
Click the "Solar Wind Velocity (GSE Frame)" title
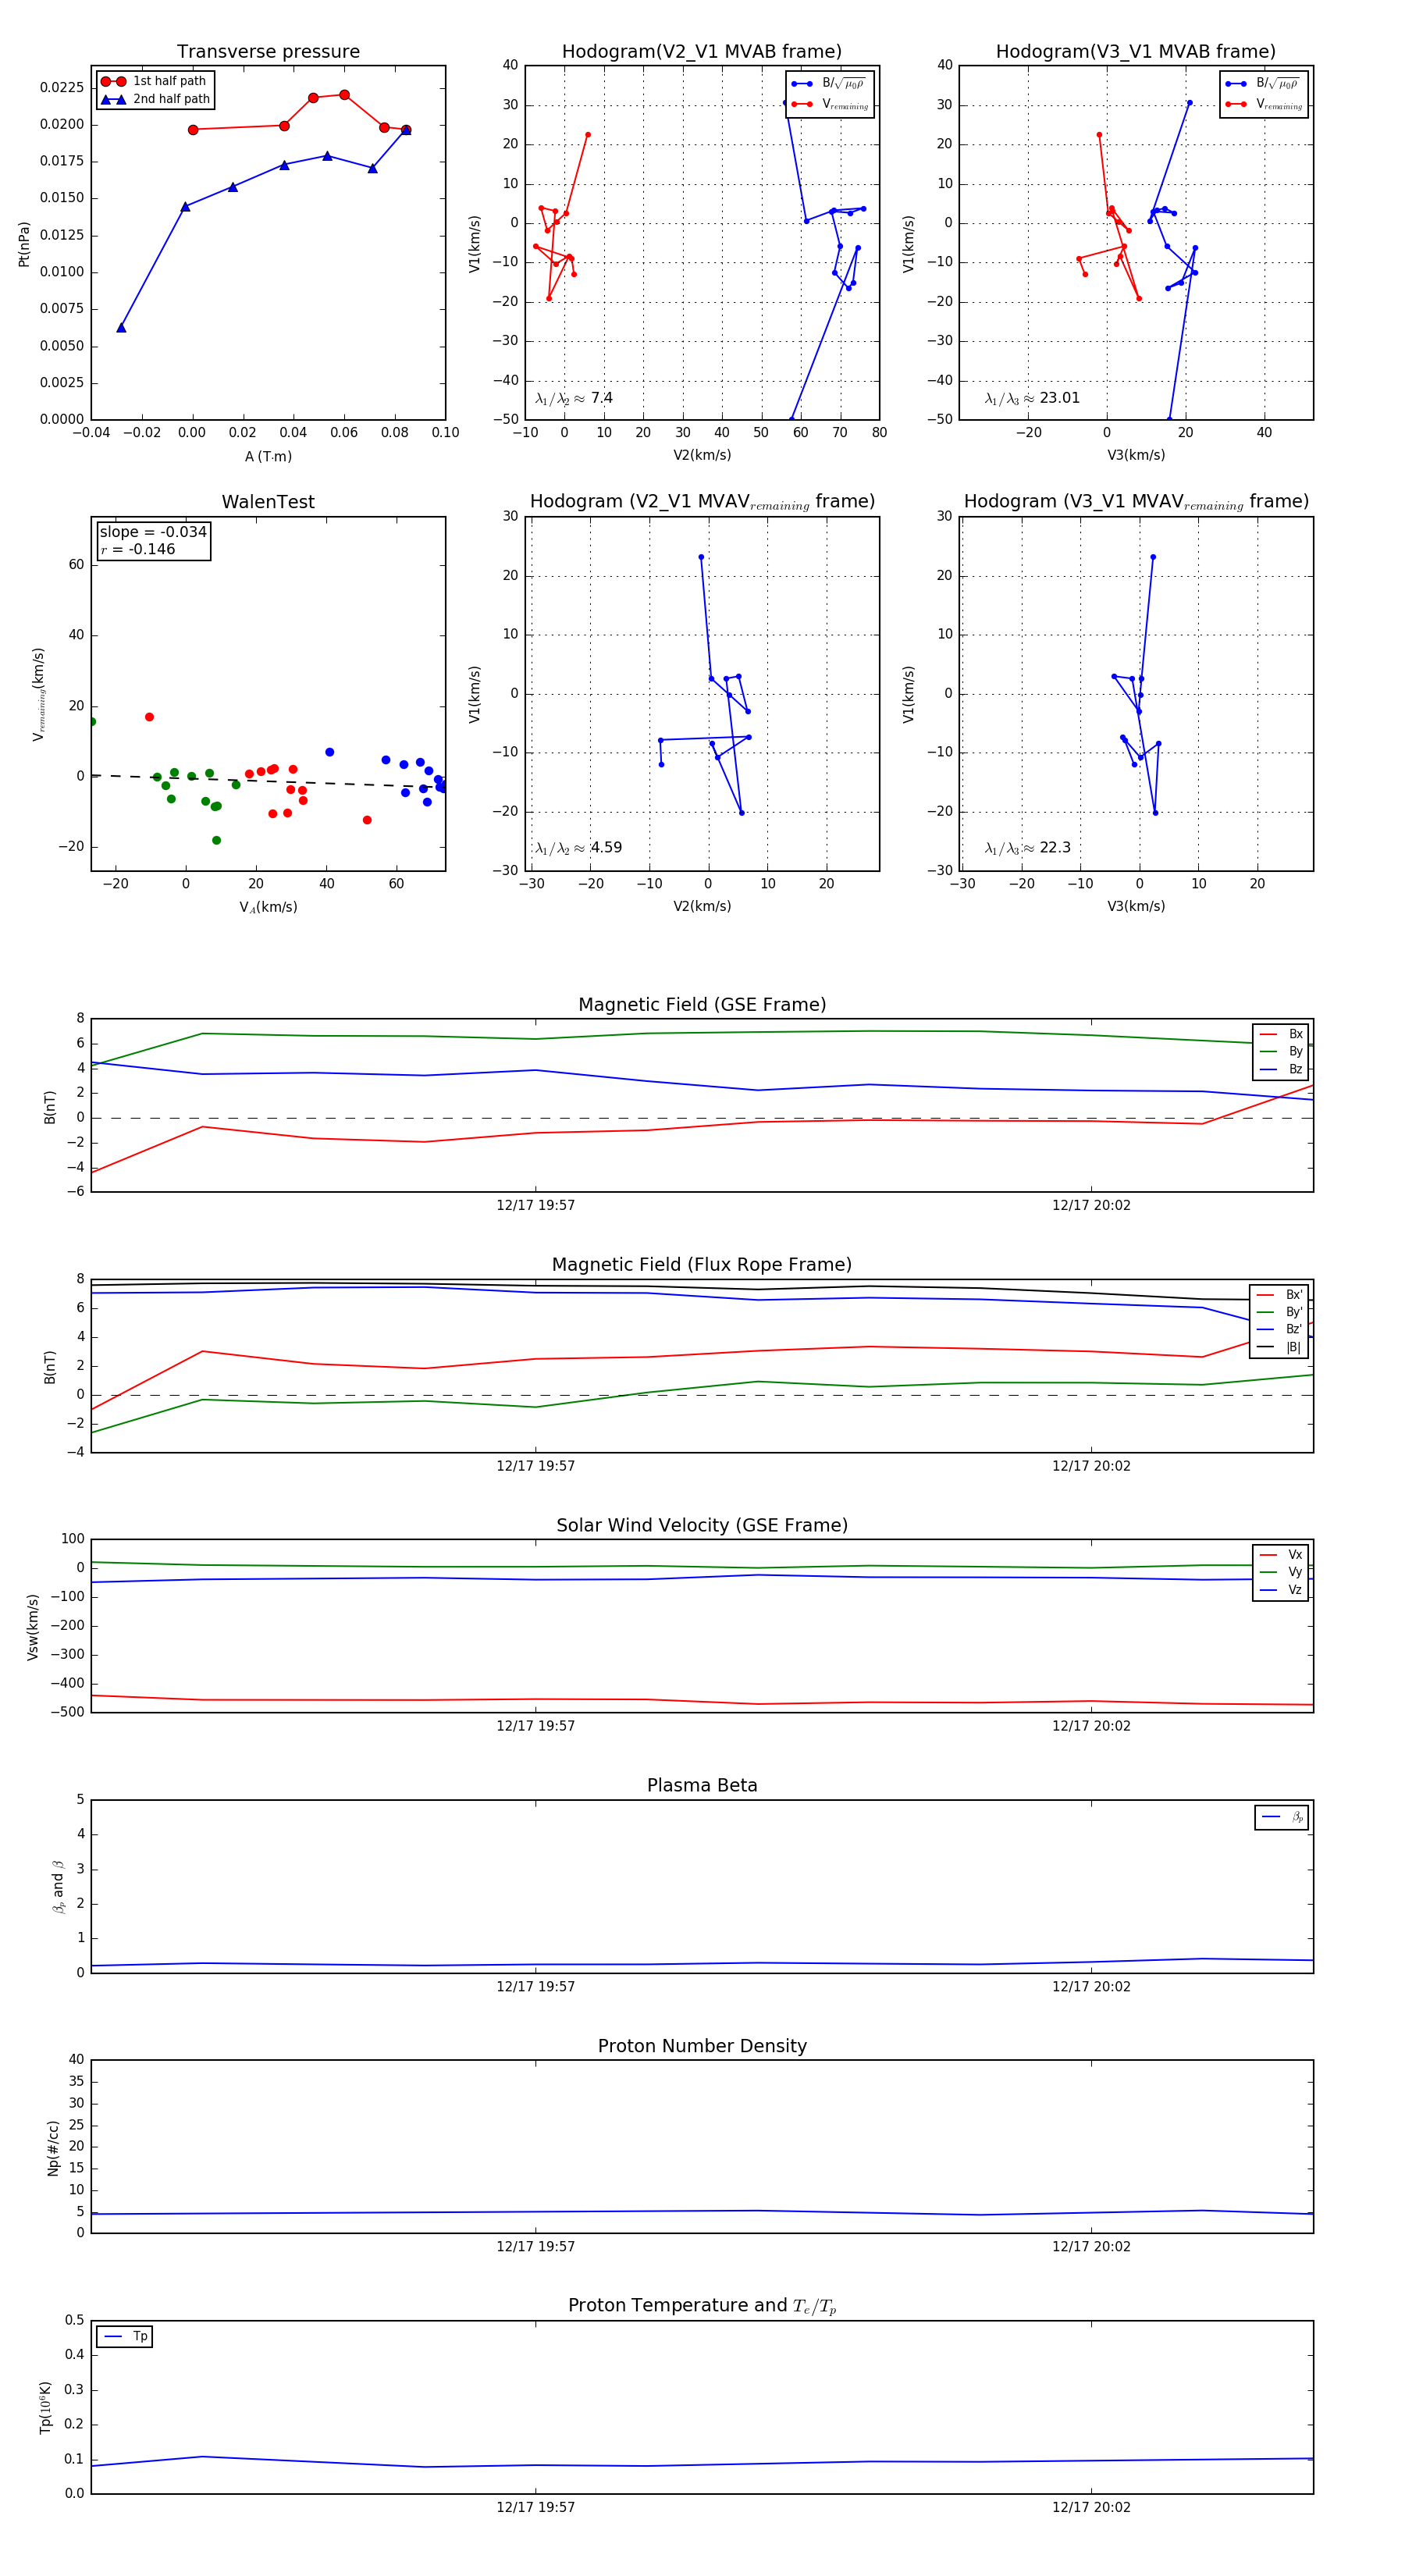[702, 1525]
